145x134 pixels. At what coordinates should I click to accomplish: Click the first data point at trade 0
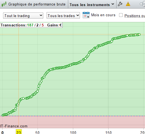click(3, 115)
